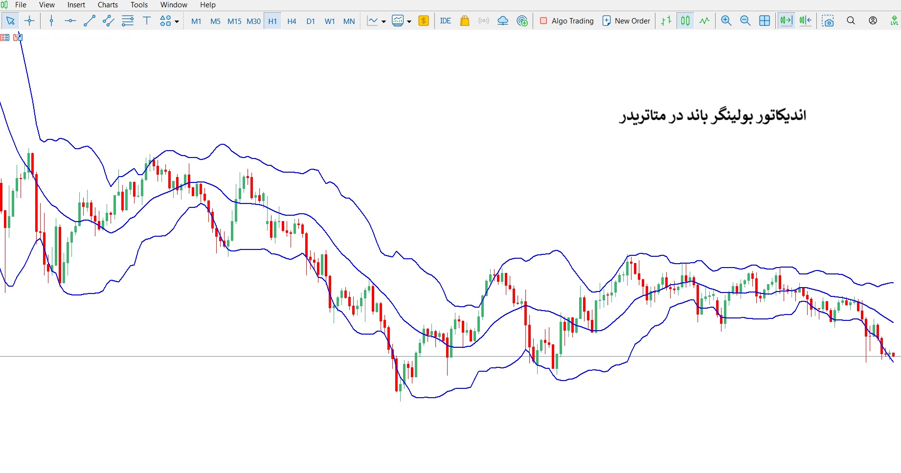Viewport: 901px width, 473px height.
Task: Switch to line chart display
Action: tap(704, 21)
